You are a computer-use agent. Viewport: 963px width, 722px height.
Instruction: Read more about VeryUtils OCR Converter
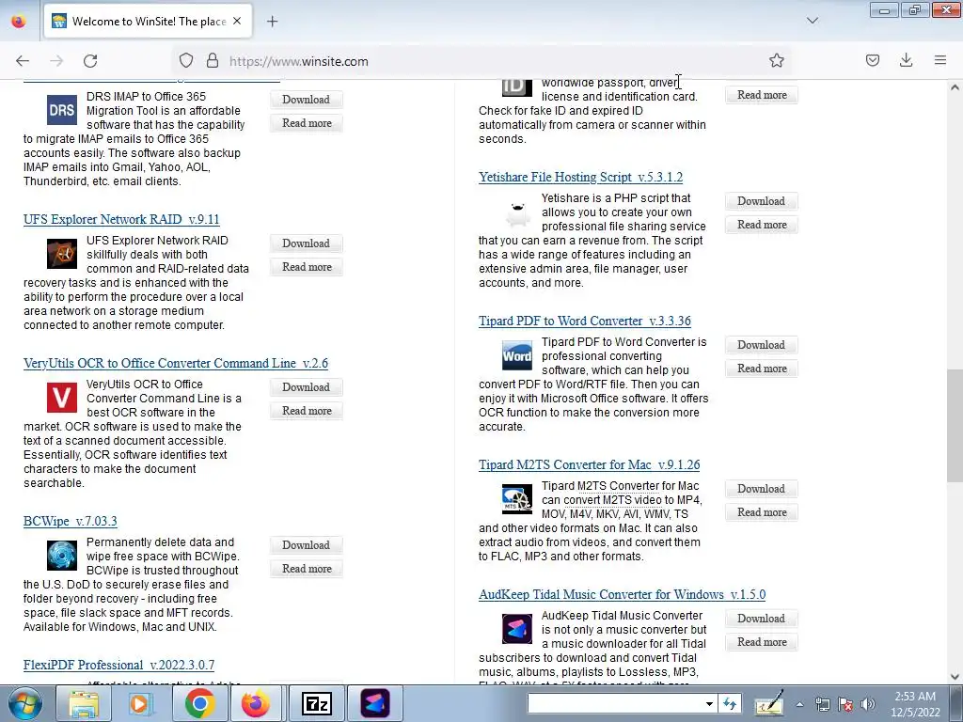point(307,411)
